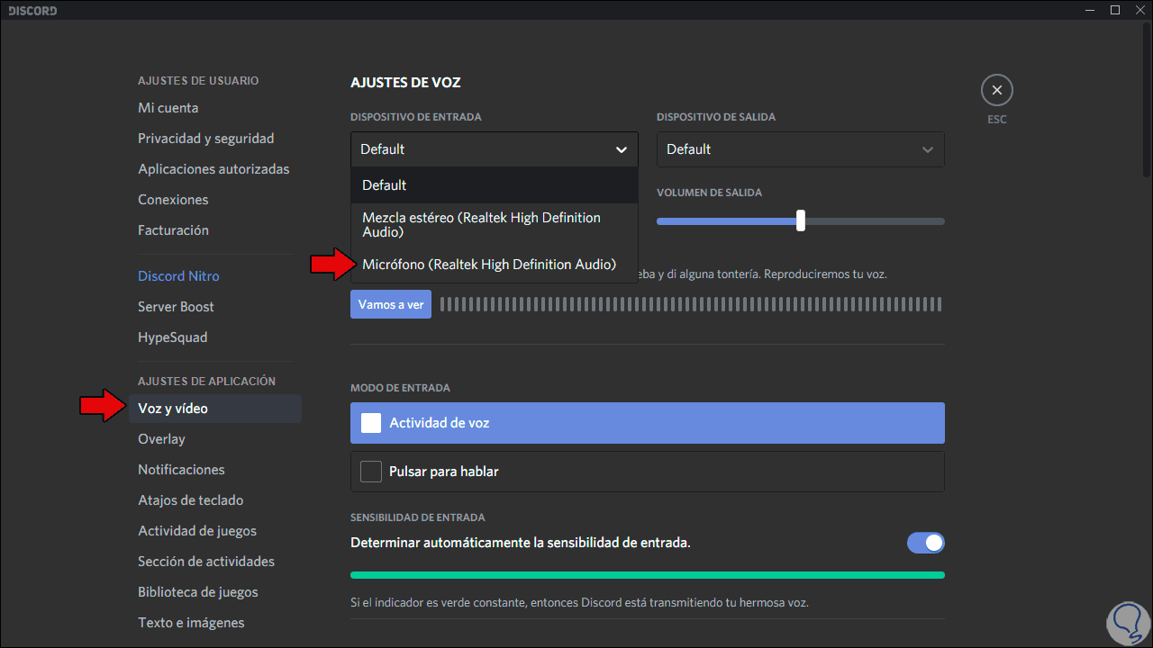This screenshot has height=648, width=1153.
Task: Pick 'Default' from the open device list
Action: [383, 184]
